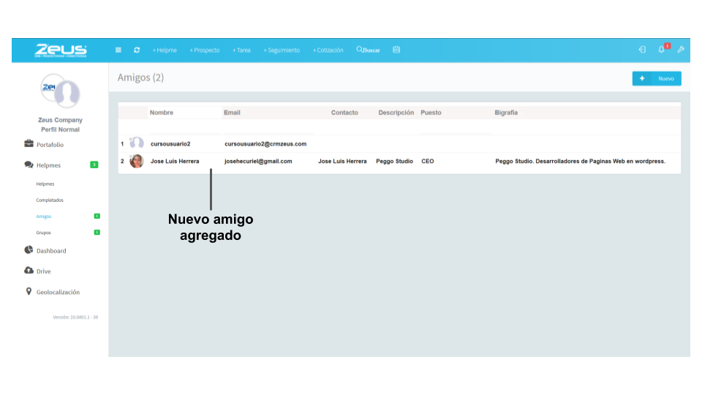The width and height of the screenshot is (702, 395).
Task: Open the Buscar search tool
Action: [368, 50]
